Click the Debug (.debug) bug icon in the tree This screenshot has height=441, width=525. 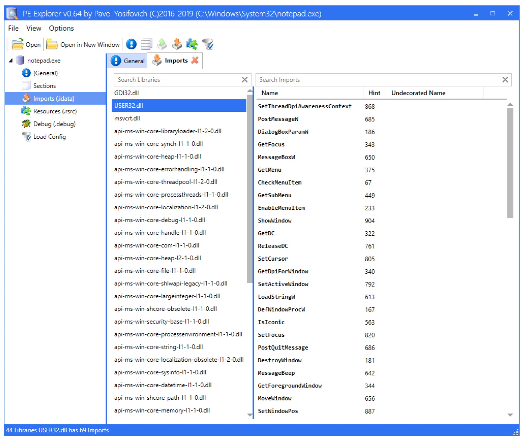pyautogui.click(x=26, y=124)
